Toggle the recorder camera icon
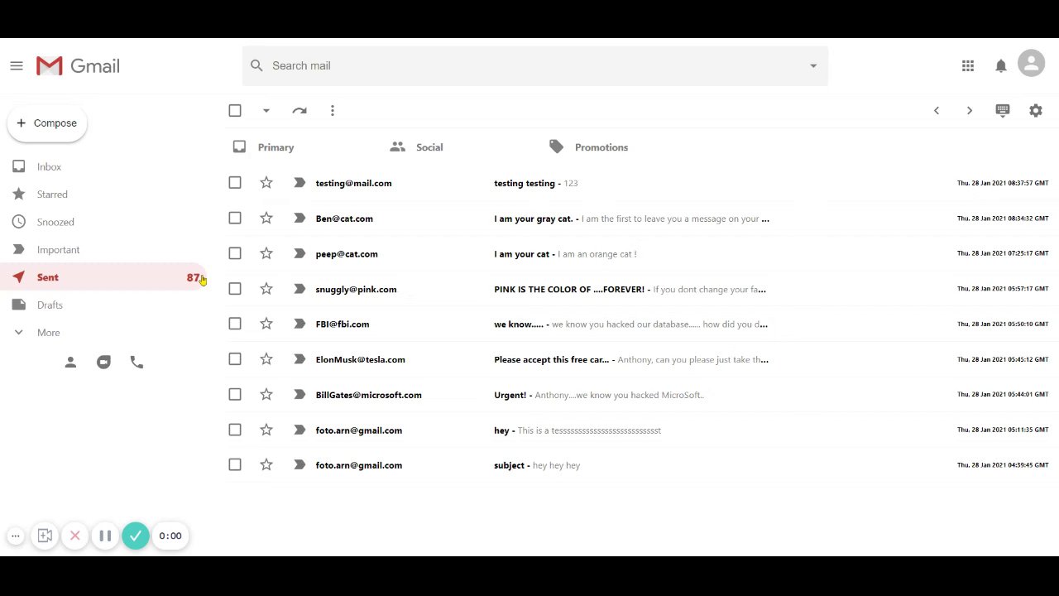Image resolution: width=1059 pixels, height=596 pixels. 46,536
